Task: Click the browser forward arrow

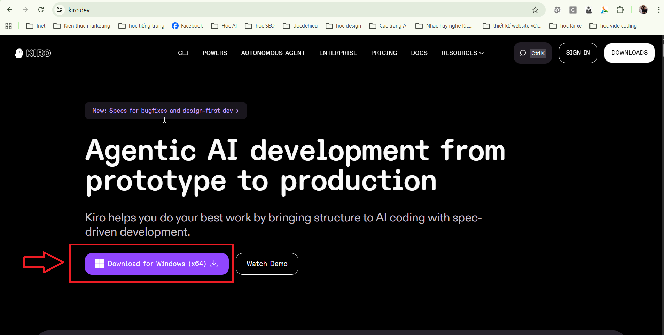Action: click(25, 10)
